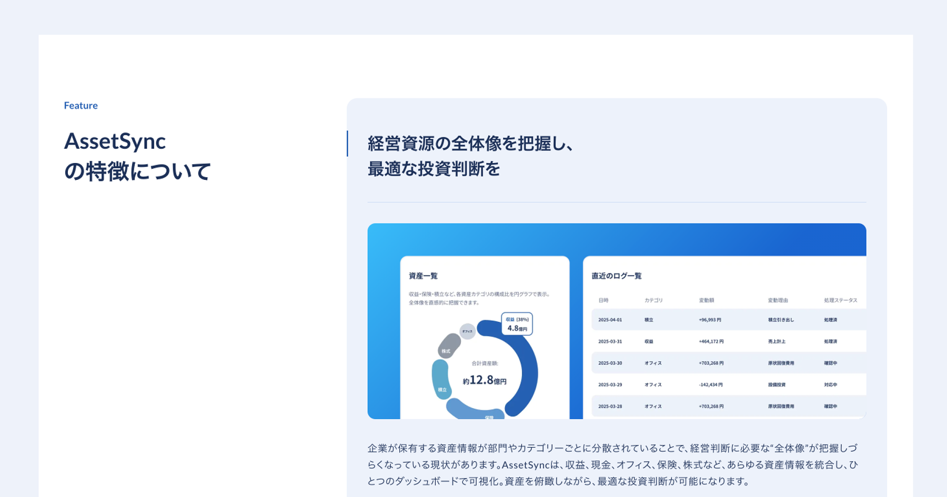
Task: Click status 確認中 in the 2025-03-30 row
Action: click(x=830, y=363)
